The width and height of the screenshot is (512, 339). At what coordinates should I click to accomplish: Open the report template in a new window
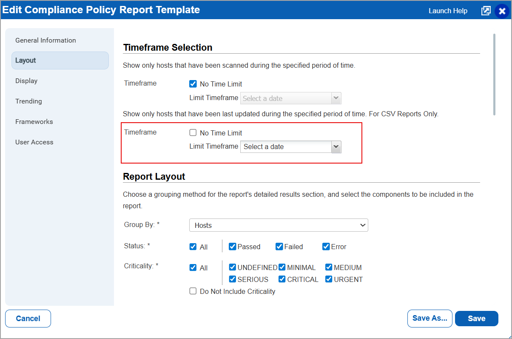click(486, 11)
